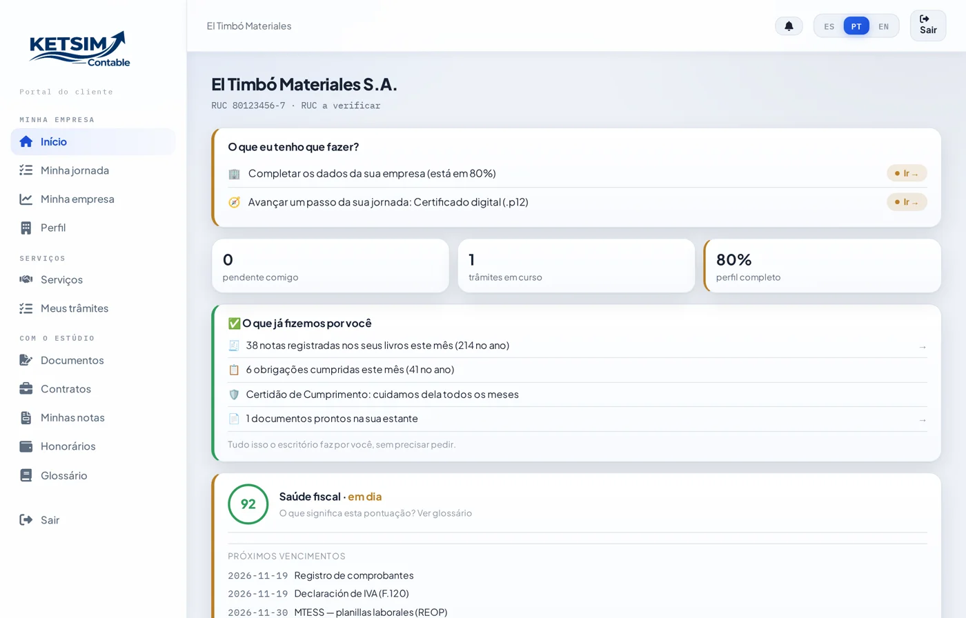The height and width of the screenshot is (618, 966).
Task: Open Honorários wallet icon
Action: click(x=26, y=446)
